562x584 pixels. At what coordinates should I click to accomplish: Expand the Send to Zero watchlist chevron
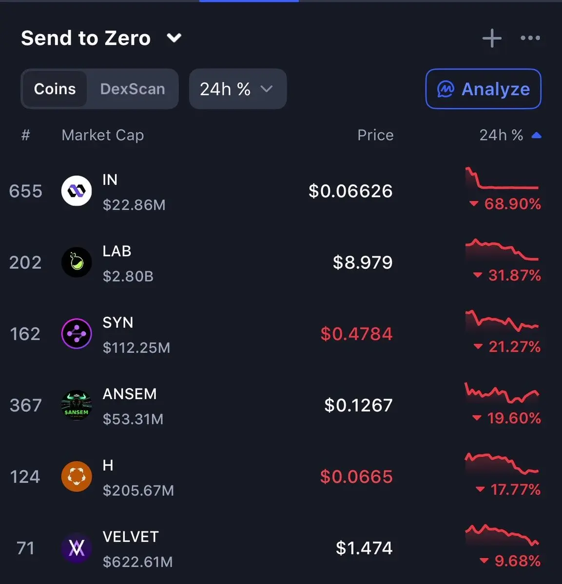(174, 38)
